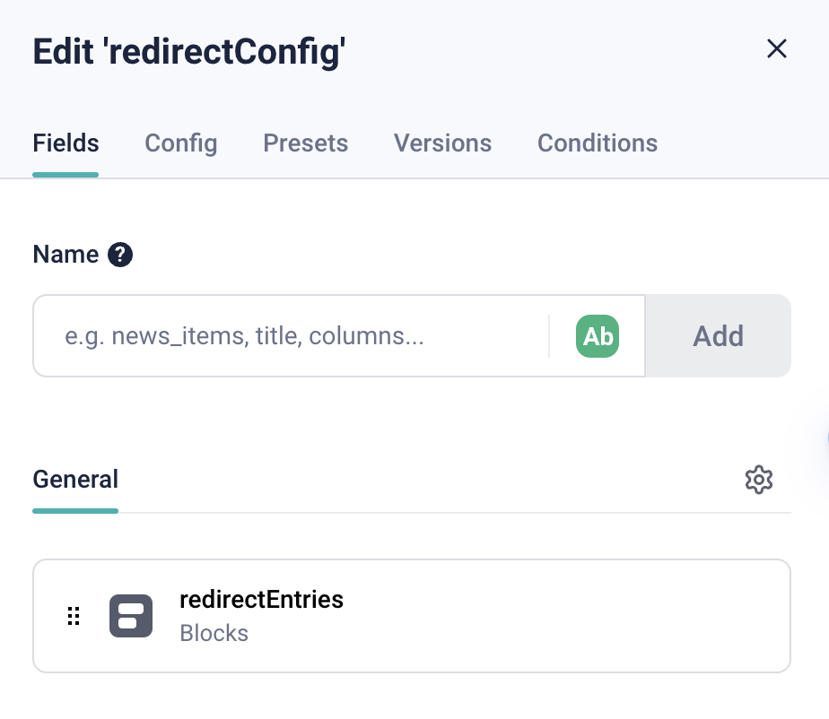The width and height of the screenshot is (829, 719).
Task: Click the Add button
Action: (718, 335)
